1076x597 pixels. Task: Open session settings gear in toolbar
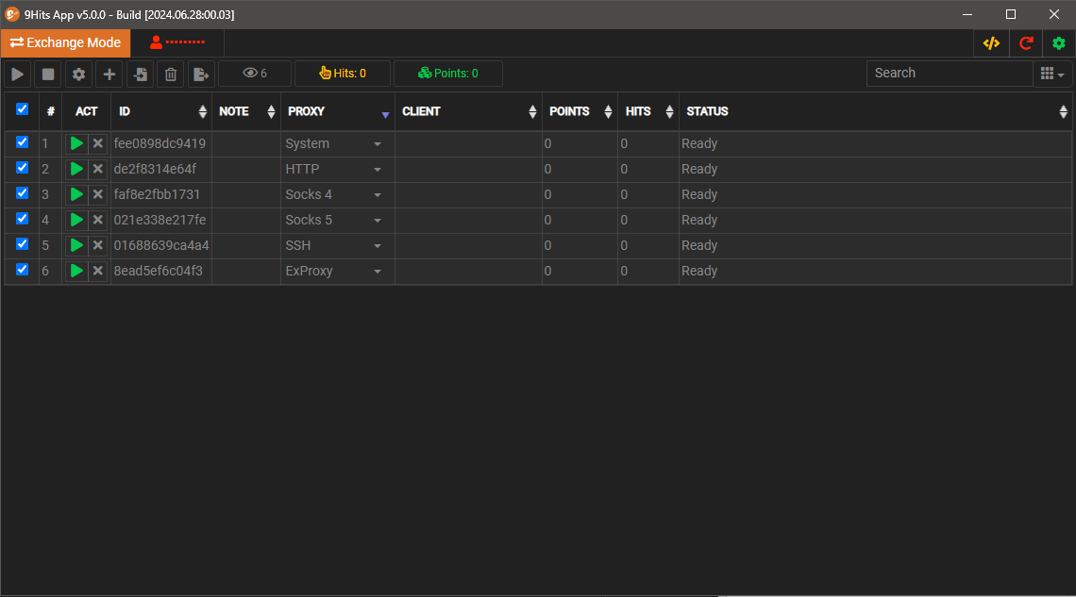click(x=79, y=74)
